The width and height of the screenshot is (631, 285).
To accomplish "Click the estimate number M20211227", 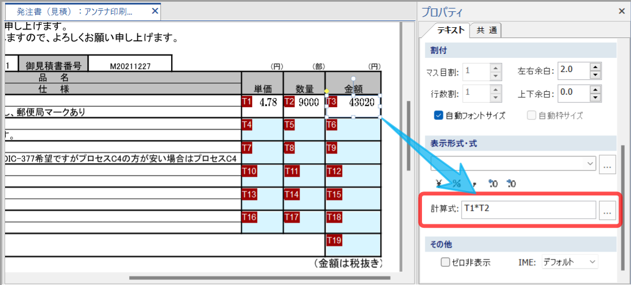I will 131,66.
